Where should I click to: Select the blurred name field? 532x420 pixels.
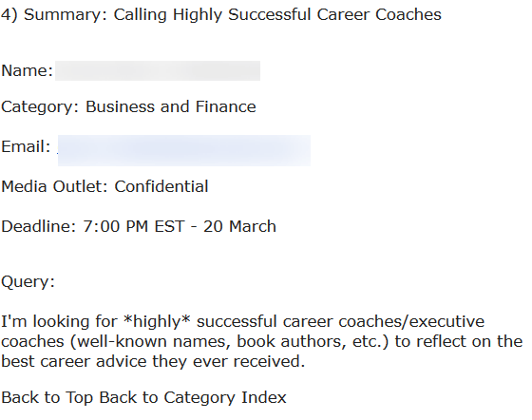click(158, 70)
